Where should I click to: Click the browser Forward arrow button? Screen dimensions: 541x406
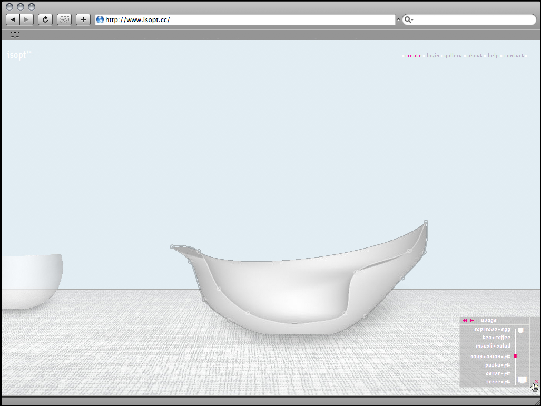coord(26,19)
